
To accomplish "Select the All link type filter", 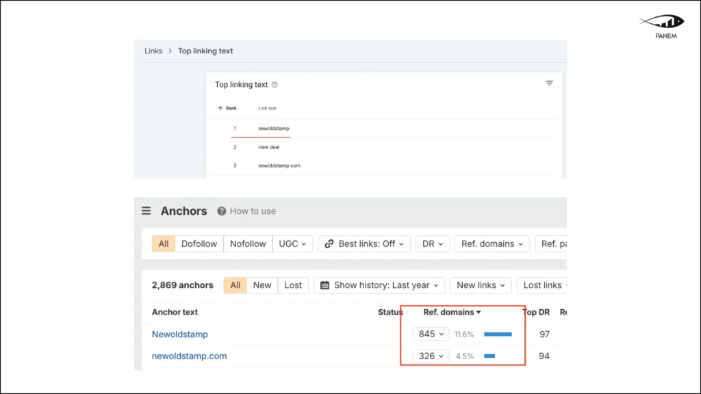I will pyautogui.click(x=164, y=244).
